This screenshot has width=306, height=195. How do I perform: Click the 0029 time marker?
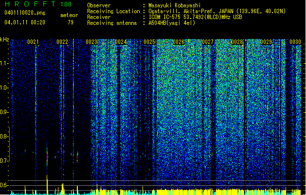[x=266, y=42]
